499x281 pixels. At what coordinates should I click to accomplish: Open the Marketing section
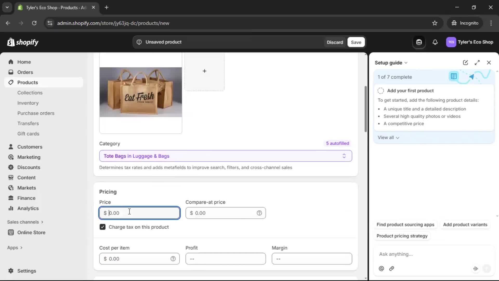coord(28,157)
